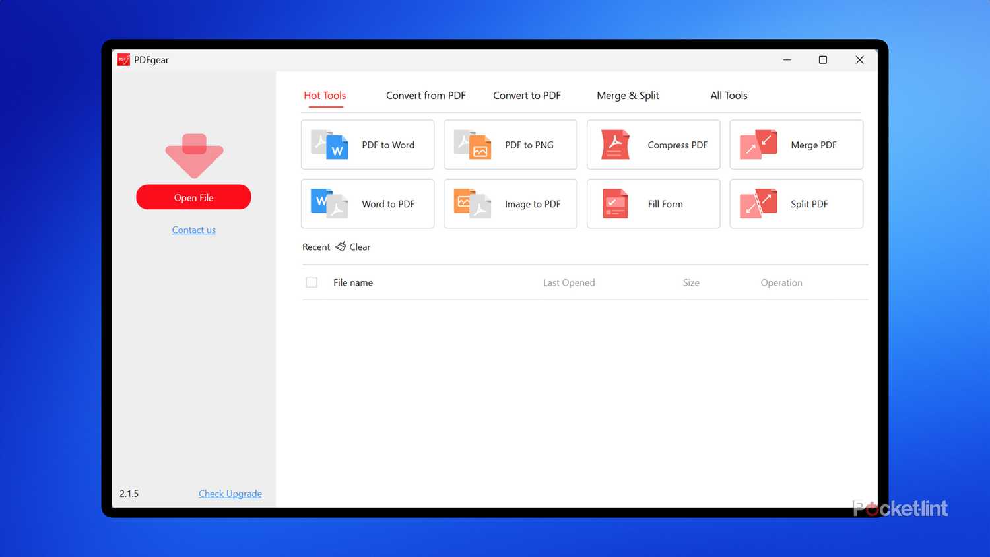Click the Check Upgrade link
The image size is (990, 557).
coord(230,494)
